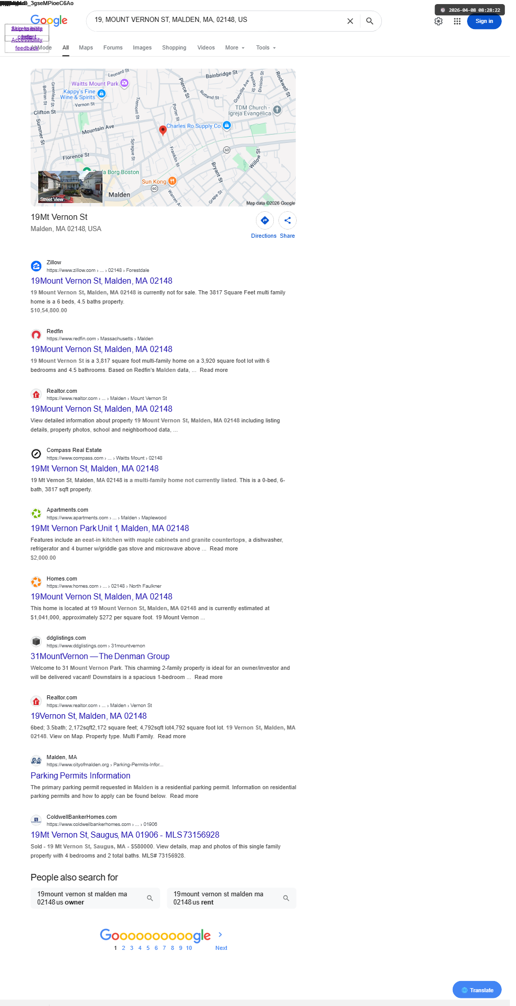Expand the More dropdown menu
The image size is (516, 1006).
235,48
